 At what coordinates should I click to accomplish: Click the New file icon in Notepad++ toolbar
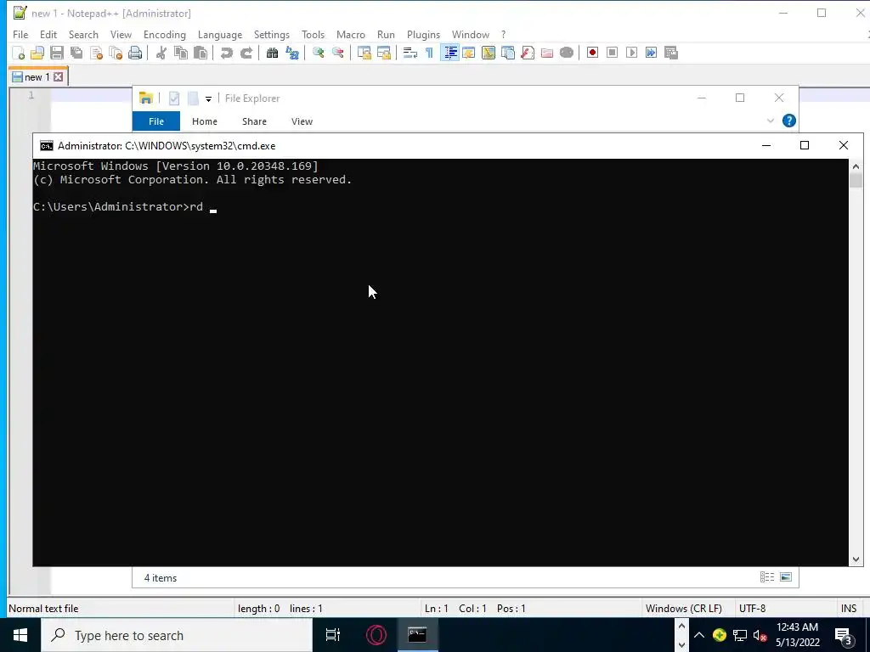[19, 53]
